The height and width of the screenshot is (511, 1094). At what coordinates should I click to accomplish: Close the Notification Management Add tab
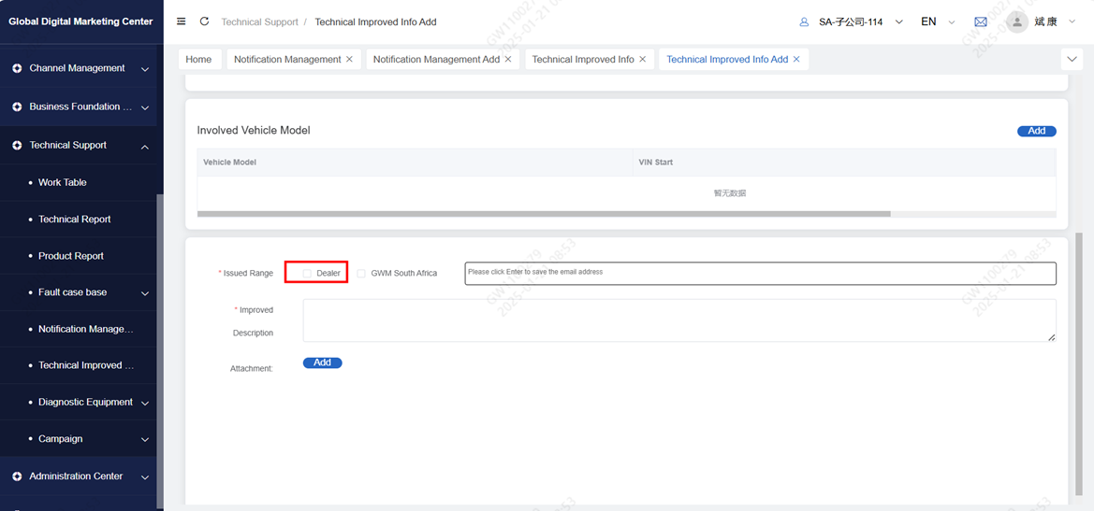508,59
